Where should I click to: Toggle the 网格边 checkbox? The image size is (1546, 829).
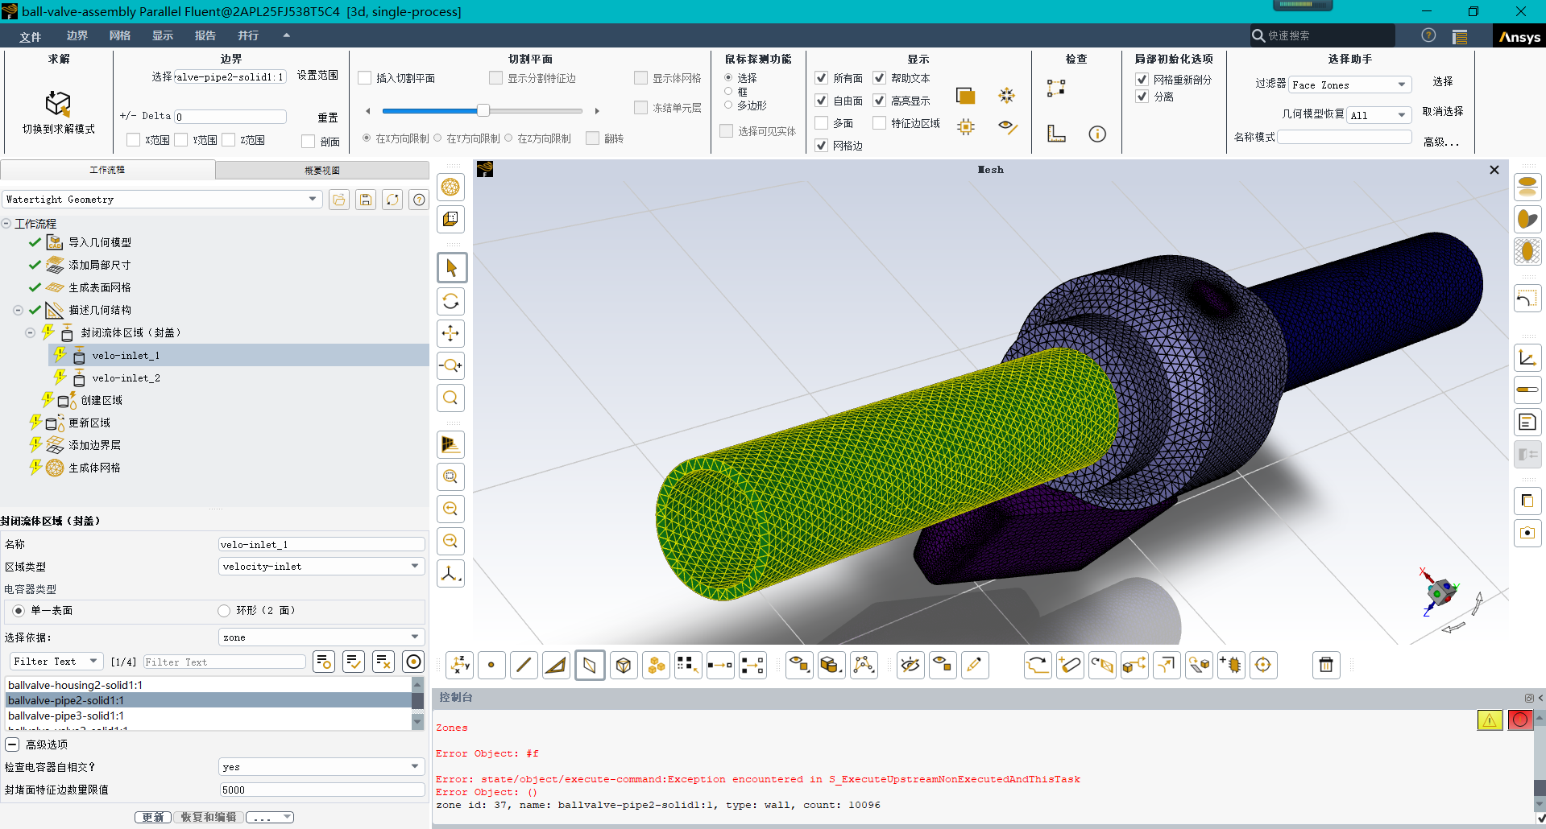(821, 146)
